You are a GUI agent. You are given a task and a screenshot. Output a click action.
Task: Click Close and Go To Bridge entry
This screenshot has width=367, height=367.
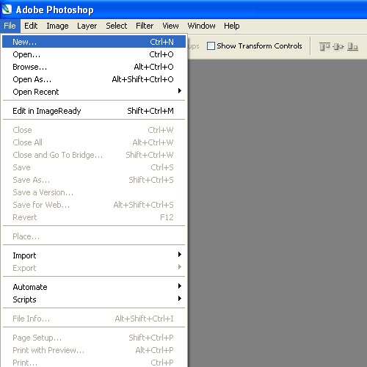94,155
